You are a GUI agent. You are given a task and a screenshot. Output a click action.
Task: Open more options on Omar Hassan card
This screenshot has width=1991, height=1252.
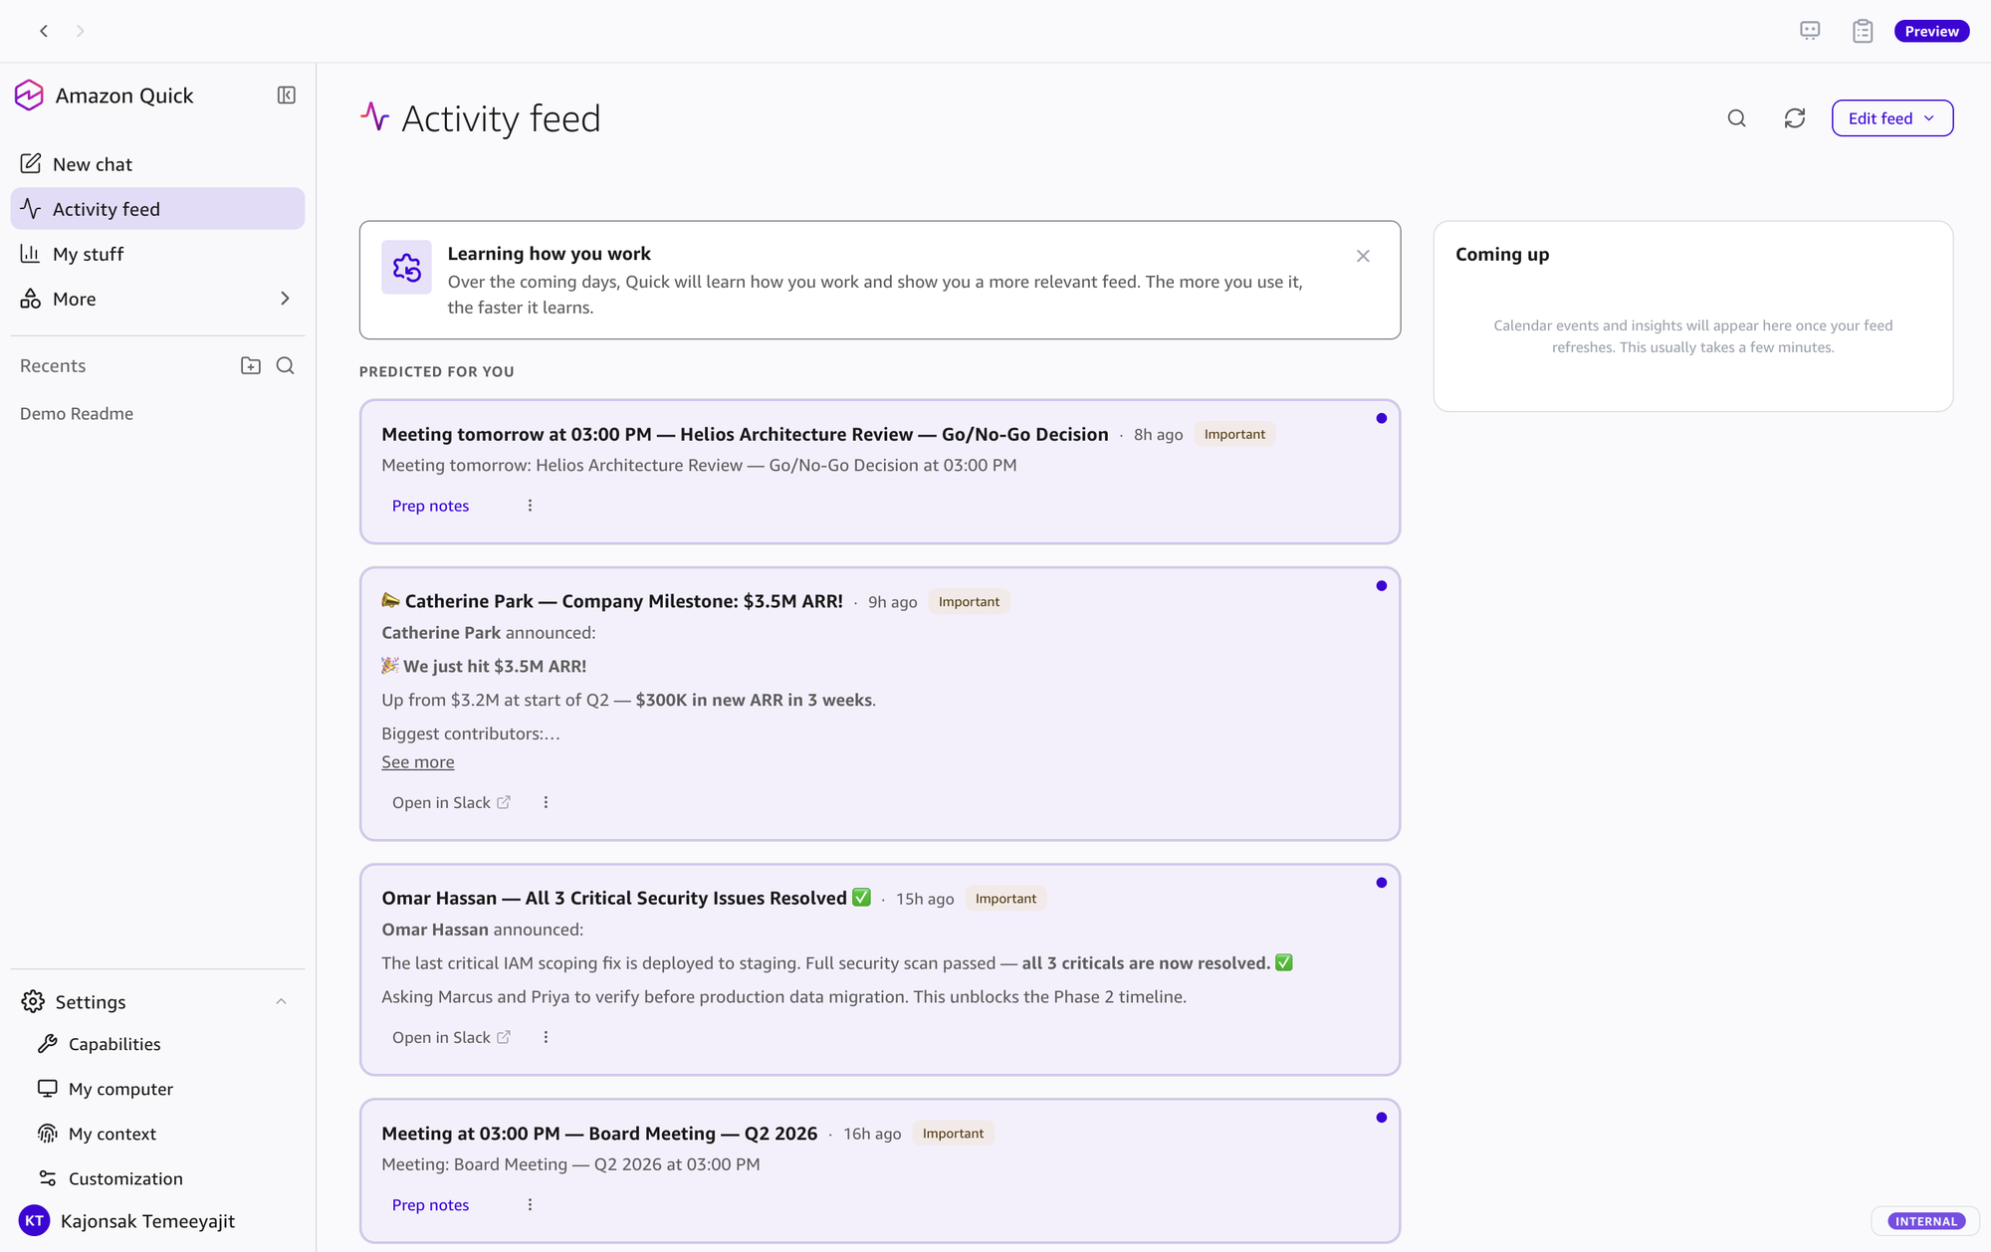(546, 1037)
